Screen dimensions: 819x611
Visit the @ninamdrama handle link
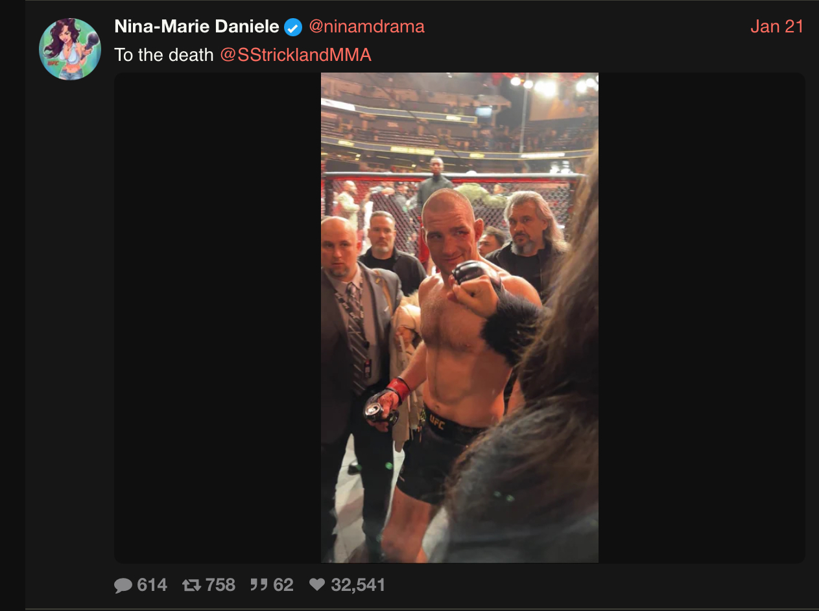pyautogui.click(x=366, y=27)
